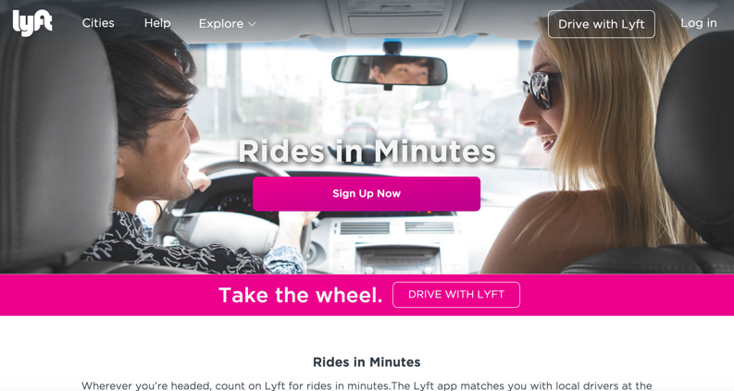Open the Help link
734x391 pixels.
157,23
